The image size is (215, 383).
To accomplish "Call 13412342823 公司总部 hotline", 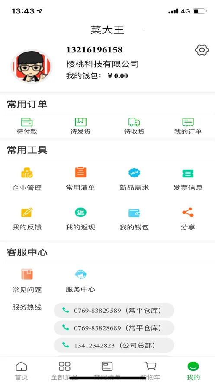I will (114, 345).
